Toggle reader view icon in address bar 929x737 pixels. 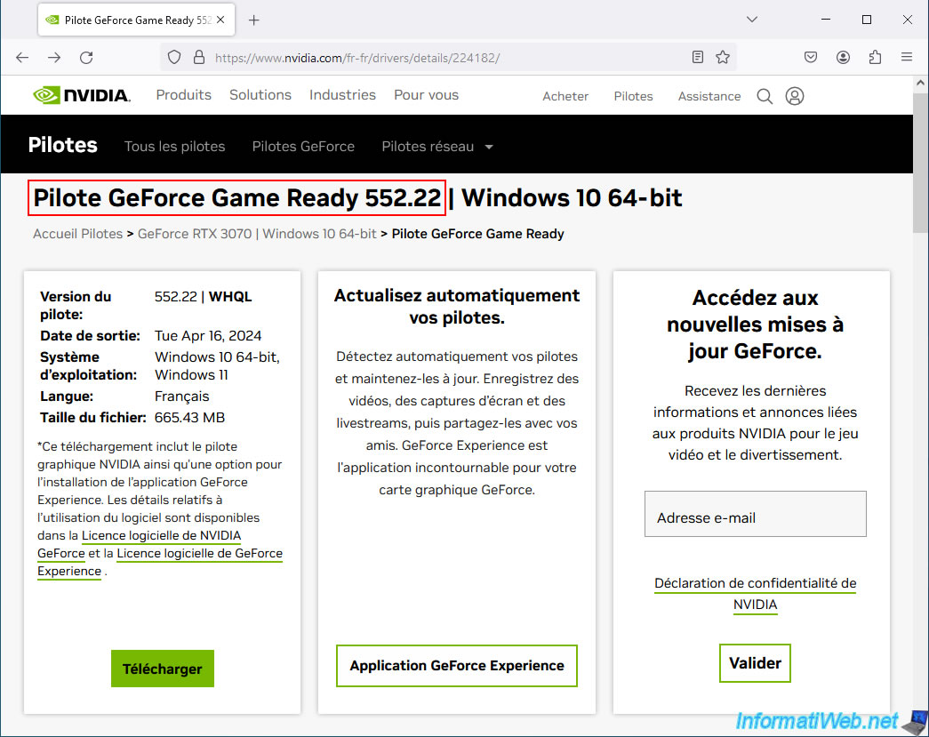click(x=698, y=57)
